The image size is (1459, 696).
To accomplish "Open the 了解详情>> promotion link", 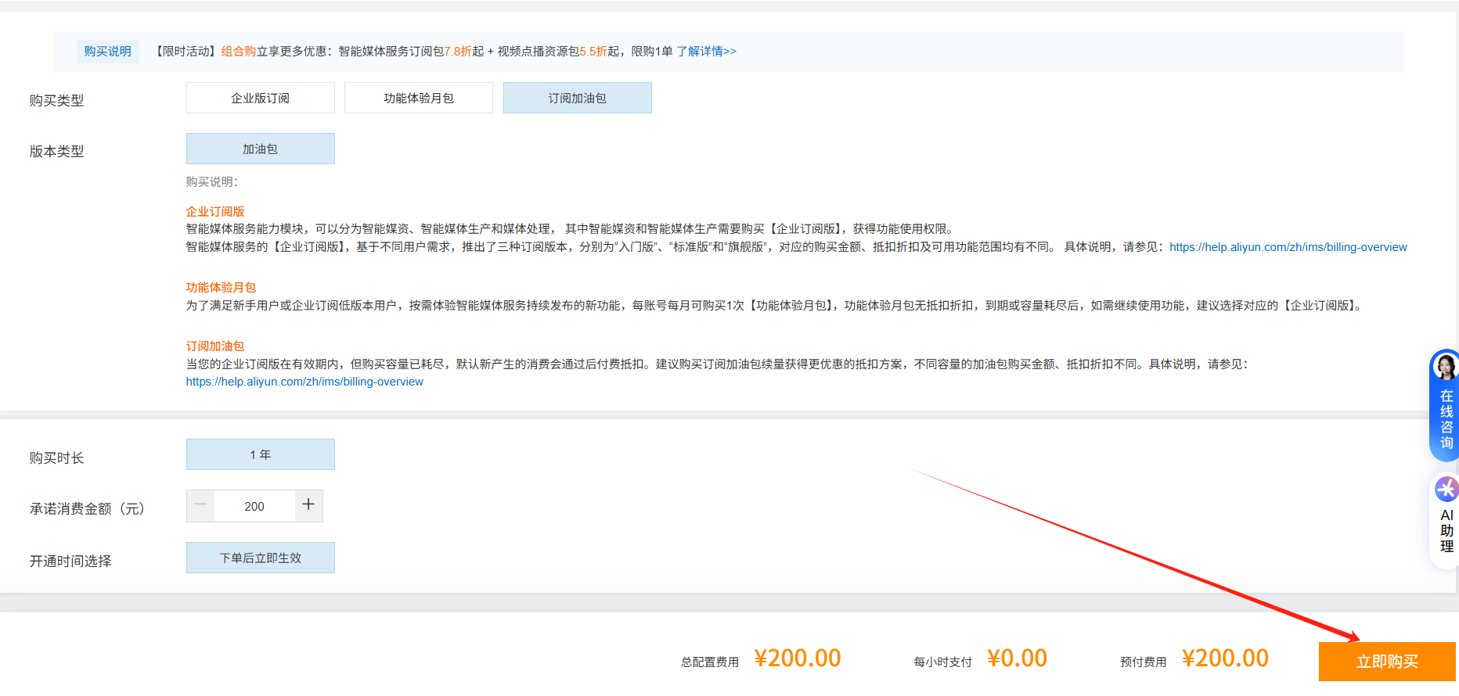I will click(706, 52).
